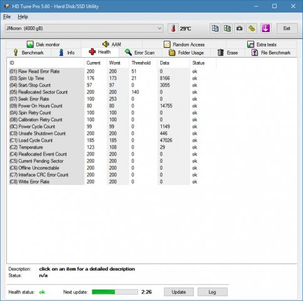Click the Data column header
The image size is (303, 301).
coord(174,63)
